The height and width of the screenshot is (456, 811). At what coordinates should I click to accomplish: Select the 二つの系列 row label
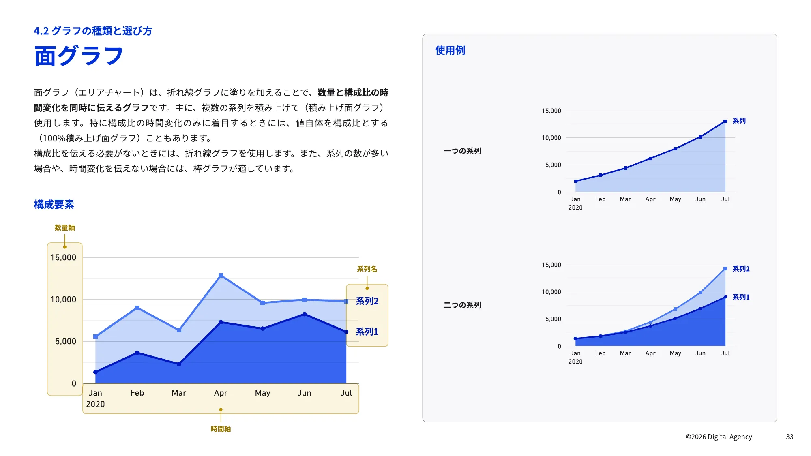point(462,305)
